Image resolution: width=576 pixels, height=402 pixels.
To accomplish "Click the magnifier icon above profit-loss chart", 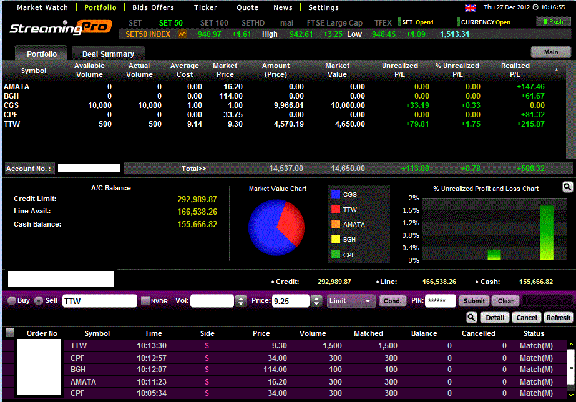I will (567, 187).
